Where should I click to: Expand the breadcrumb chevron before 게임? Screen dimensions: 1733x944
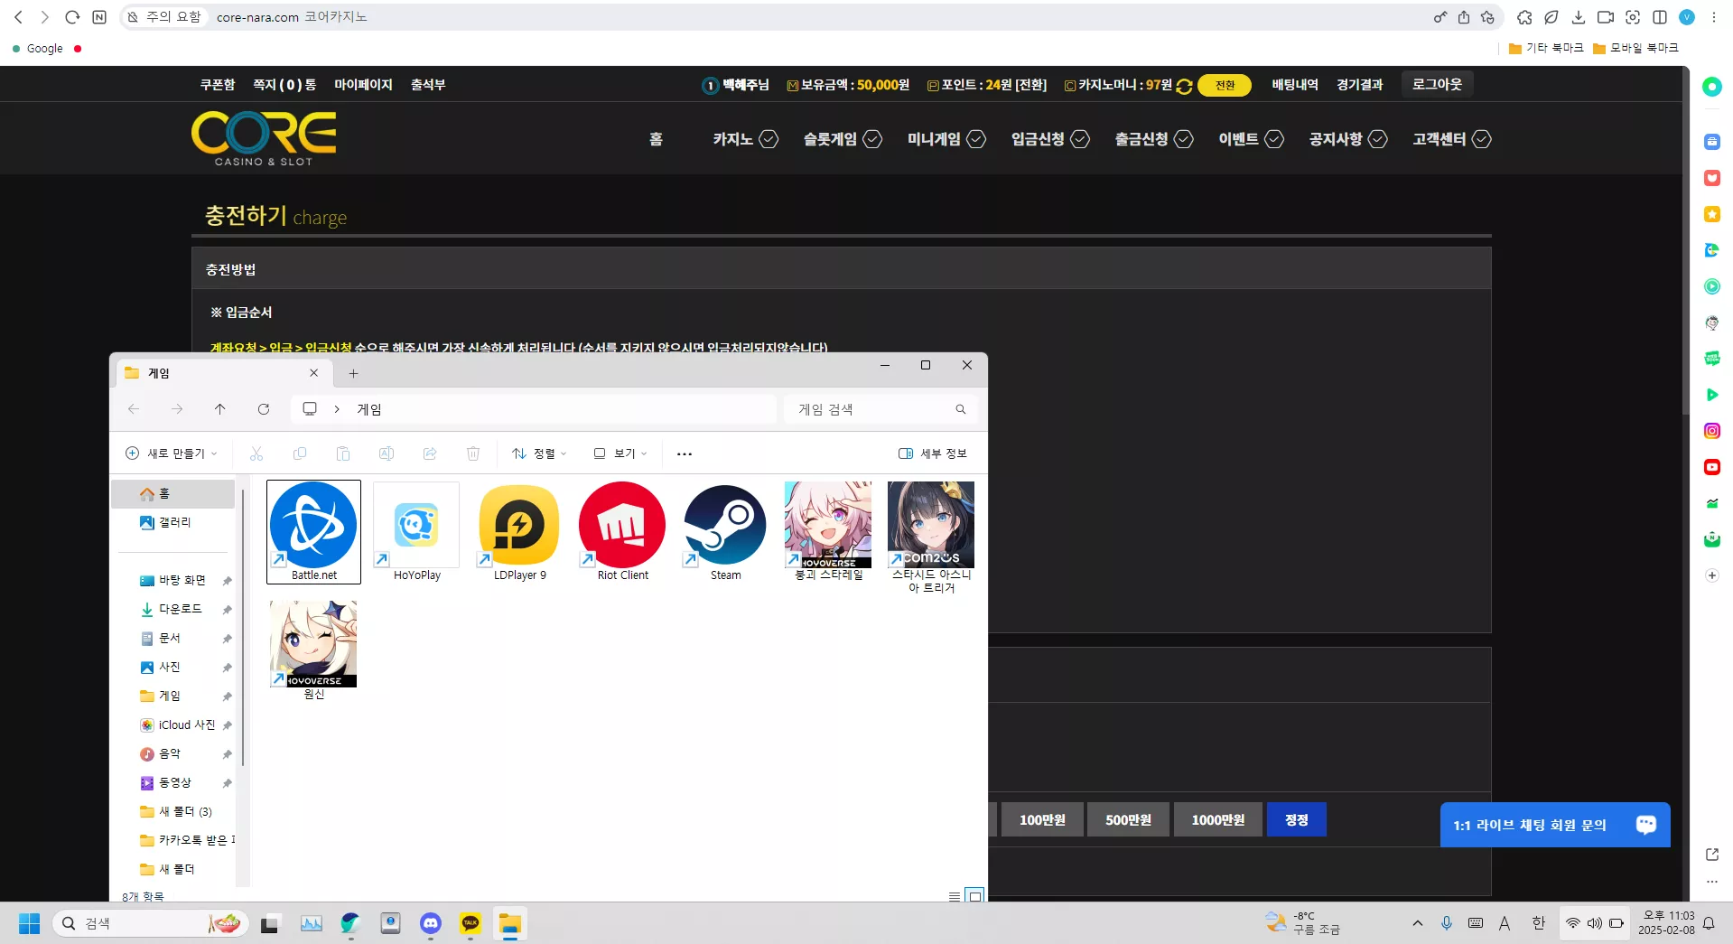point(337,409)
